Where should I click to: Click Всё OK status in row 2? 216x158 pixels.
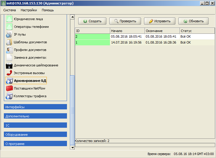pyautogui.click(x=185, y=36)
